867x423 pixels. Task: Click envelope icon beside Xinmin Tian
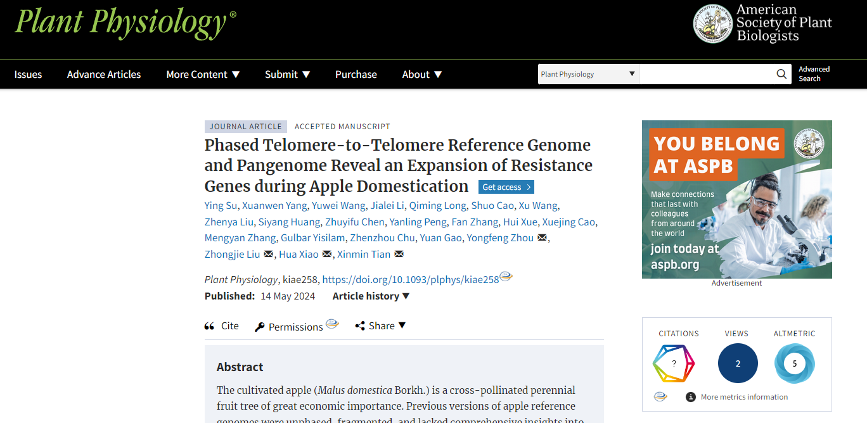399,255
